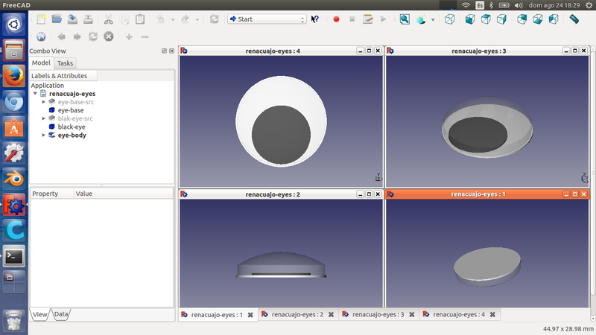This screenshot has height=335, width=596.
Task: Open the Start workbench dropdown
Action: (x=267, y=19)
